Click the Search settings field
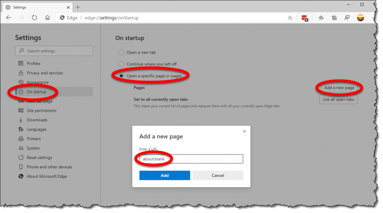383x213 pixels. point(54,51)
